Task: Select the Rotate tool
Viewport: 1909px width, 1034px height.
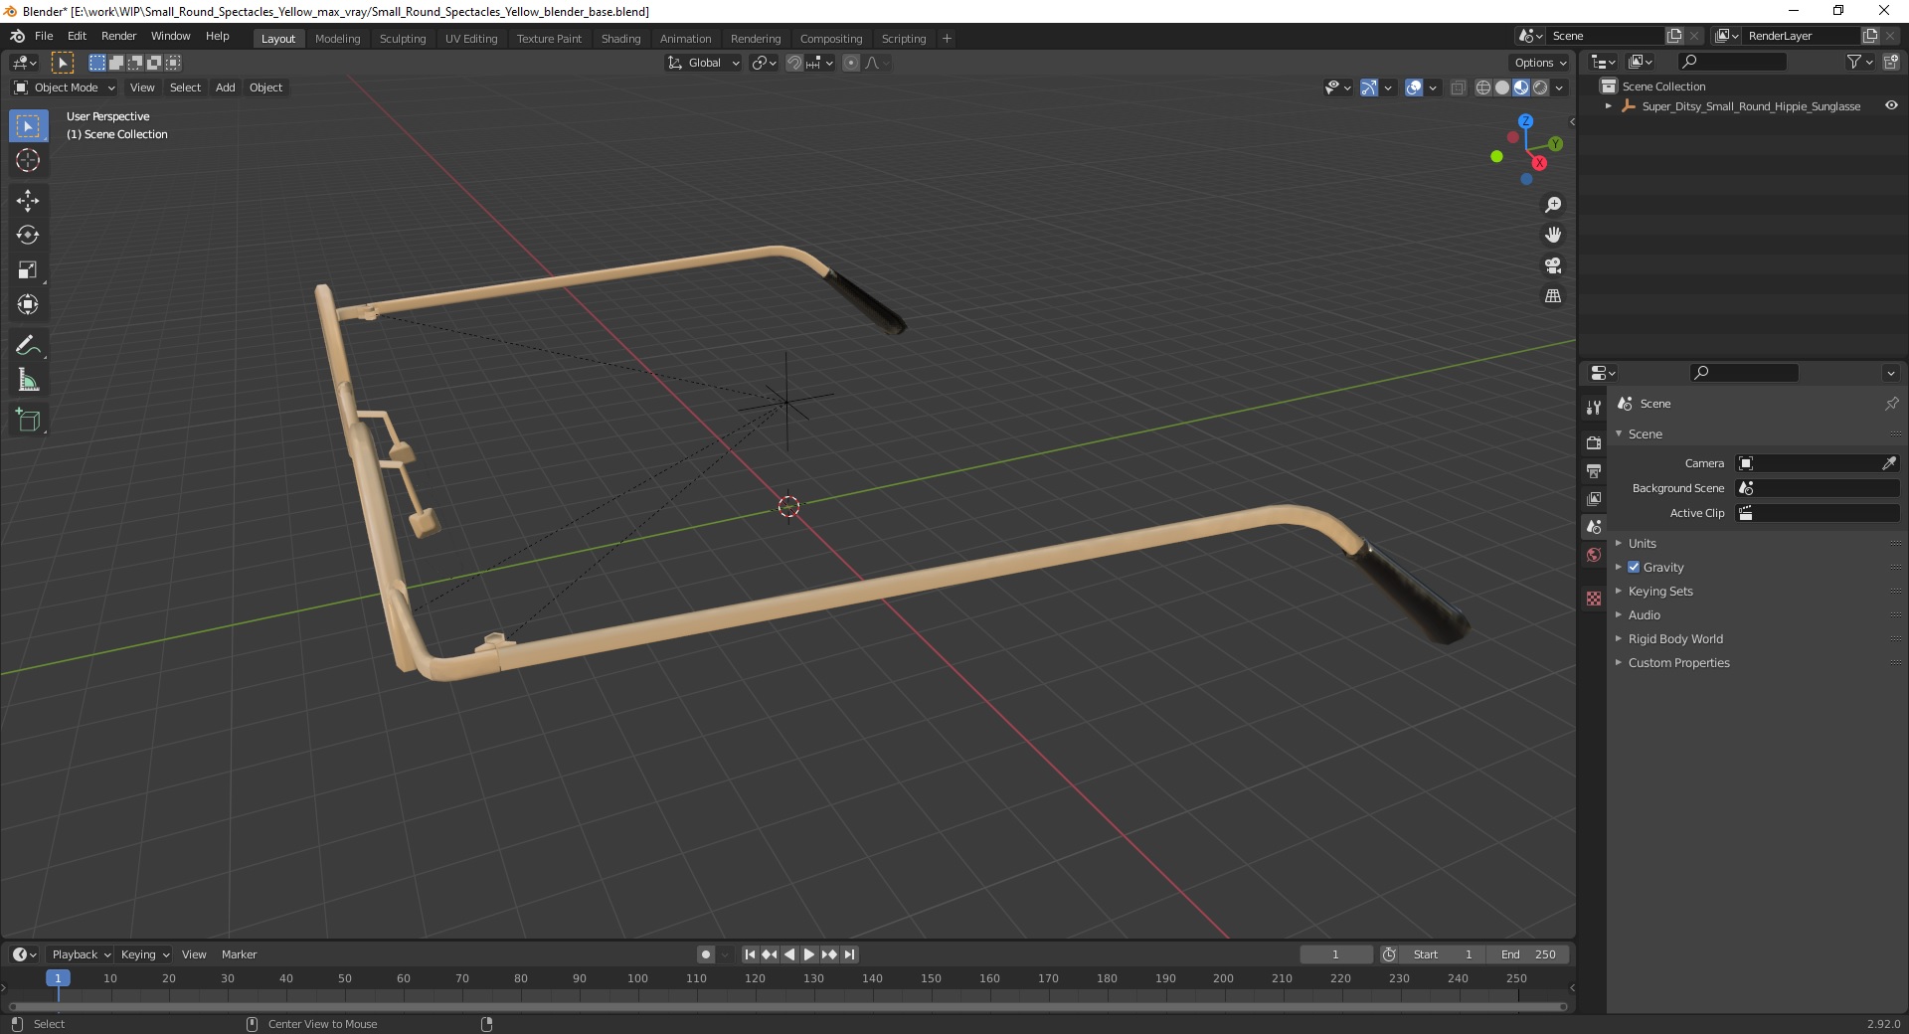Action: [28, 236]
